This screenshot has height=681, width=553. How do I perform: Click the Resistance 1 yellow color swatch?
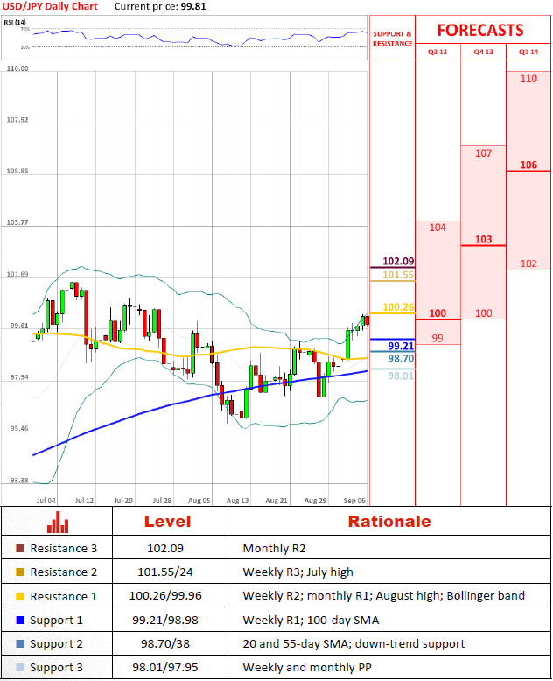click(20, 596)
